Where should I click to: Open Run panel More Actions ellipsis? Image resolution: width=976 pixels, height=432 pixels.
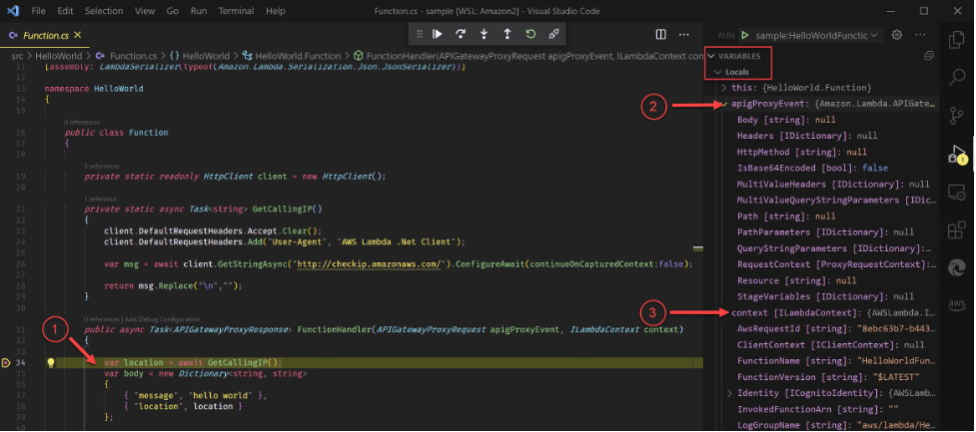click(x=920, y=35)
